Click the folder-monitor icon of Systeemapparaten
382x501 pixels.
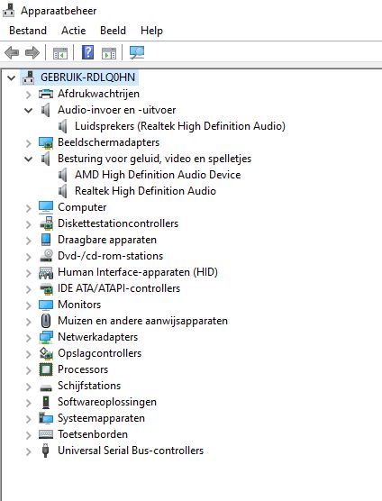coord(46,418)
